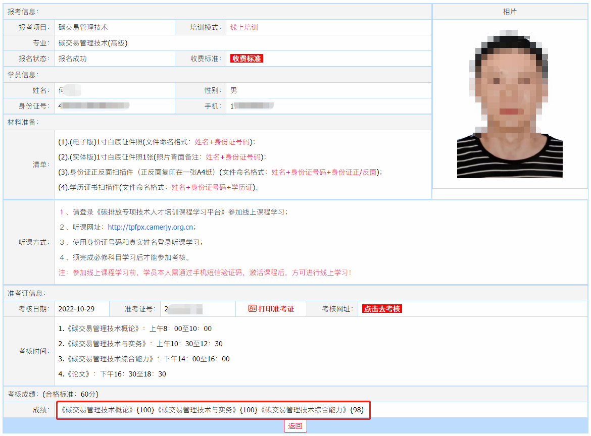
Task: Click the gender value 男
Action: pos(233,90)
